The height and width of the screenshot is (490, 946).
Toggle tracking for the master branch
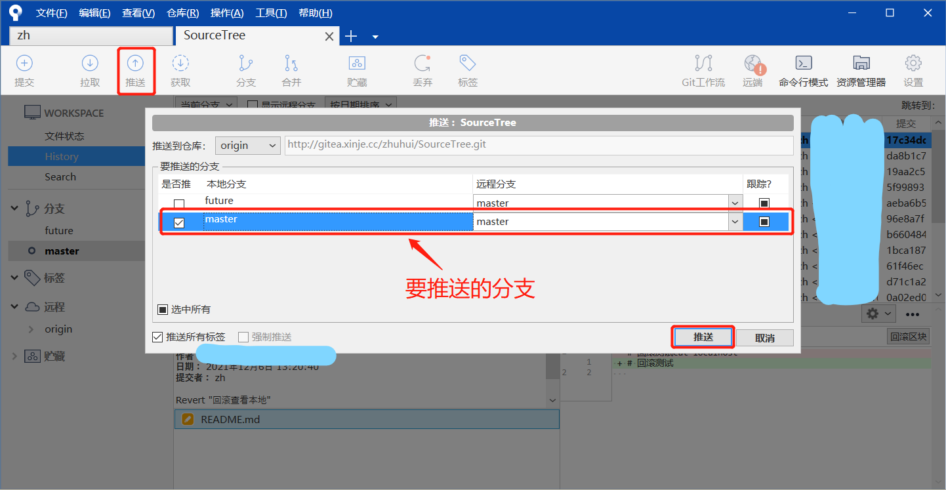tap(764, 222)
